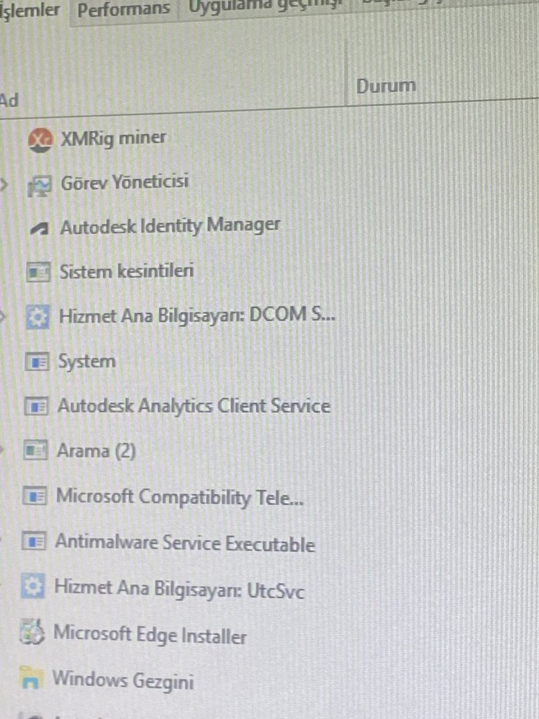Switch to the İşlemler tab
Image resolution: width=539 pixels, height=719 pixels.
[30, 10]
